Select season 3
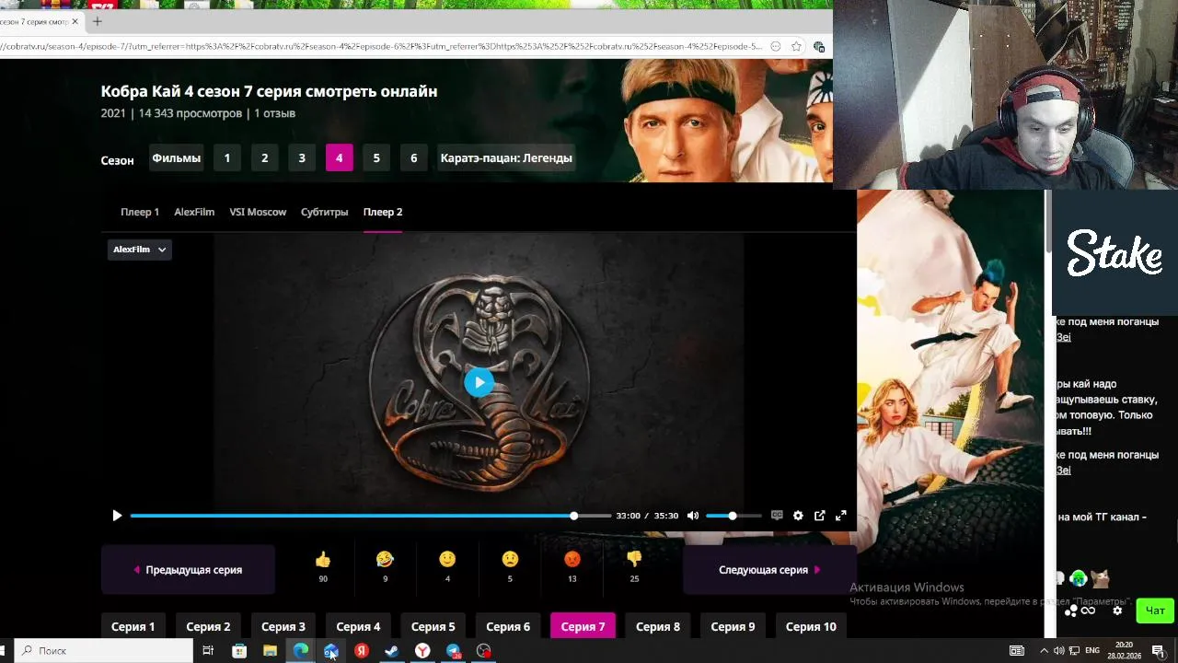Image resolution: width=1178 pixels, height=663 pixels. click(x=302, y=157)
